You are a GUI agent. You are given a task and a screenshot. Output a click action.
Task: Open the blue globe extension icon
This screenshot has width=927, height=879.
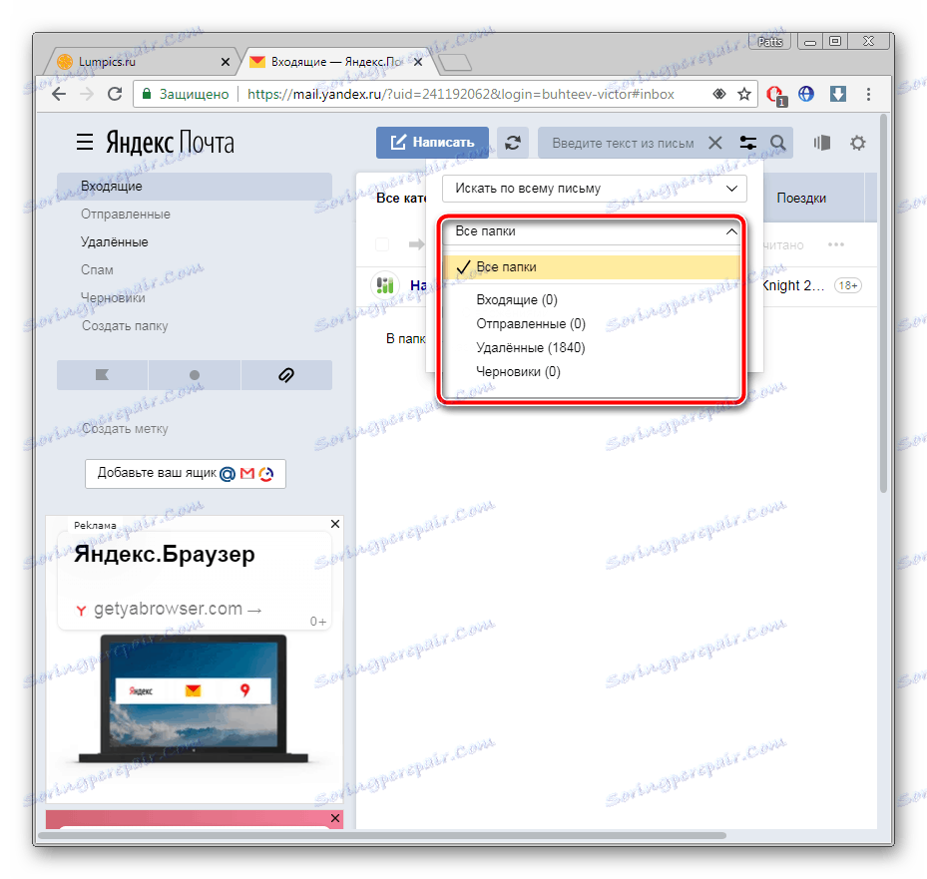(806, 94)
